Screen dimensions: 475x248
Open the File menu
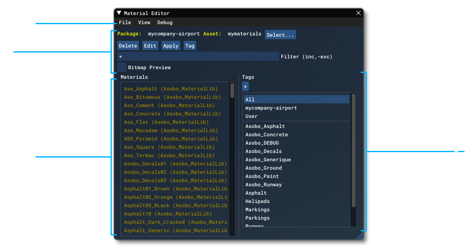coord(125,23)
